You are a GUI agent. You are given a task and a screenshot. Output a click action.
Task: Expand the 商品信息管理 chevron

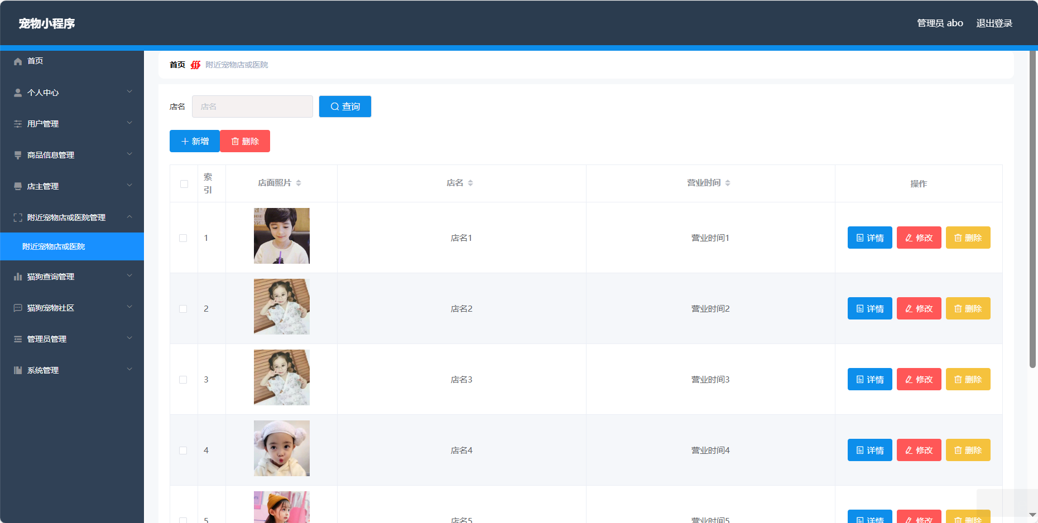[x=129, y=154]
